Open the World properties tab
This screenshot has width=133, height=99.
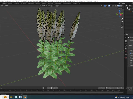tap(126, 51)
